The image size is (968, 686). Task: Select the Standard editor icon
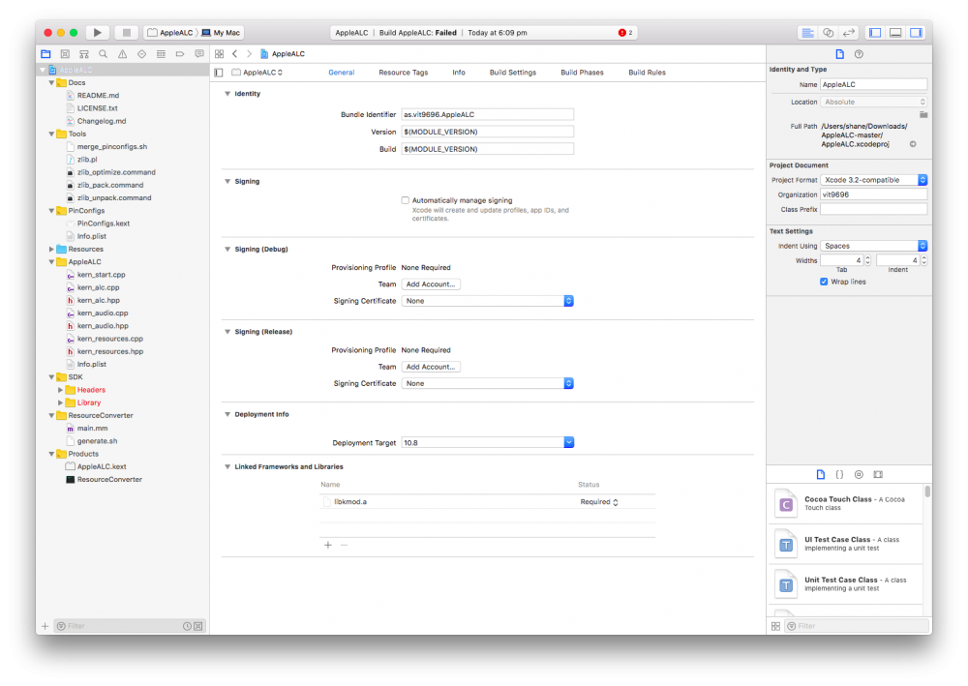[x=807, y=33]
